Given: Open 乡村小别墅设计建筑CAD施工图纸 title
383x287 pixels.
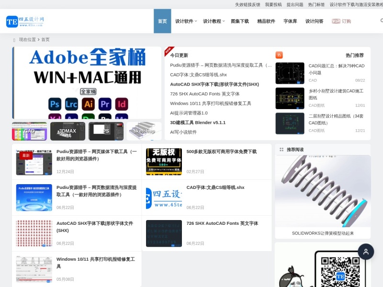Looking at the screenshot, I should [336, 94].
